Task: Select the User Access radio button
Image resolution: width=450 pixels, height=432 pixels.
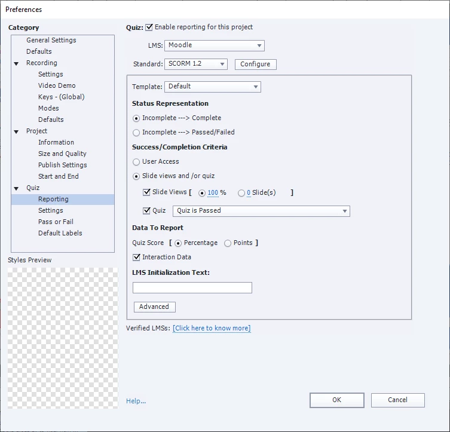Action: coord(136,162)
